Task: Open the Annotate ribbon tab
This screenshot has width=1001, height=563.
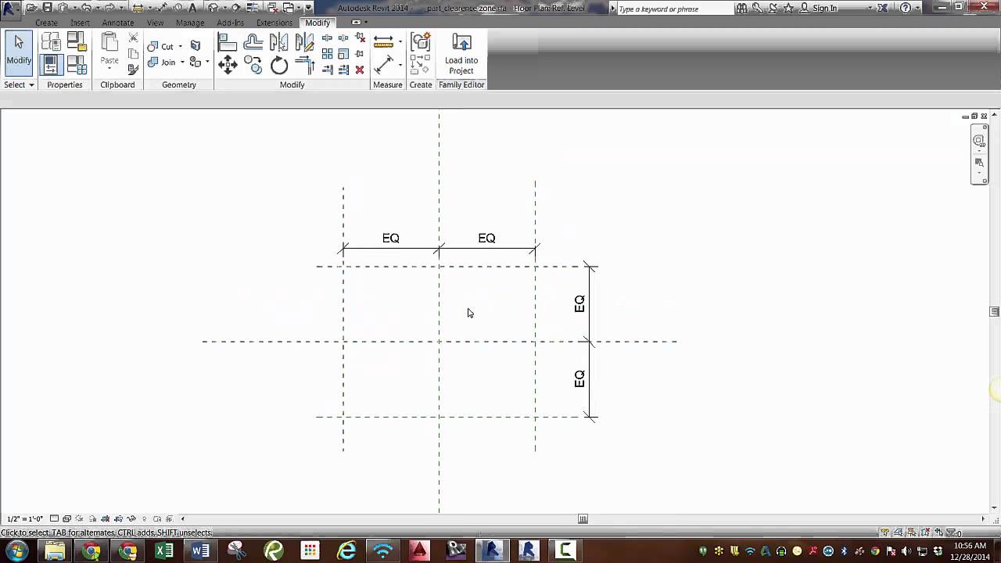Action: (118, 23)
